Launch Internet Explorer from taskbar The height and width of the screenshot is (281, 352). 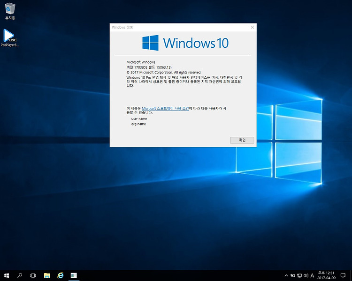pos(60,275)
